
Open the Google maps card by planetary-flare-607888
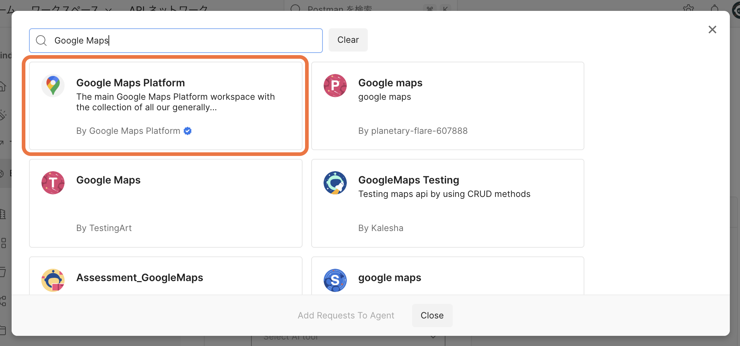pyautogui.click(x=448, y=106)
